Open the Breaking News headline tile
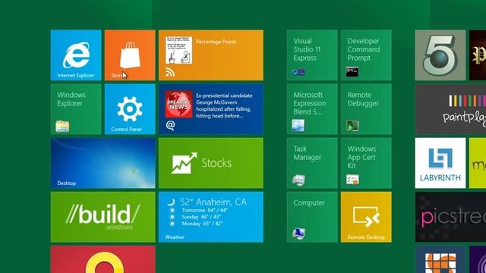Image resolution: width=486 pixels, height=273 pixels. [x=211, y=109]
